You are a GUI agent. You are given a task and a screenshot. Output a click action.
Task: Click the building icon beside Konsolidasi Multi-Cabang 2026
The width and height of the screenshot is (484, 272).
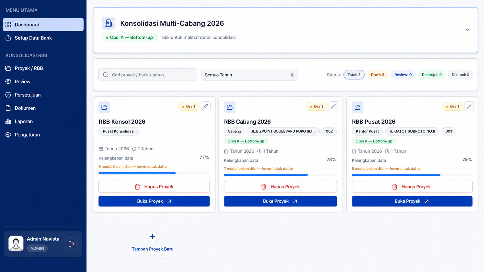[x=108, y=23]
